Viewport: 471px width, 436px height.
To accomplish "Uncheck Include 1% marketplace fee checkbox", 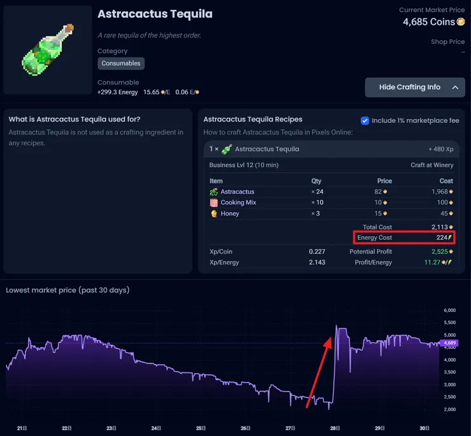I will click(x=365, y=121).
